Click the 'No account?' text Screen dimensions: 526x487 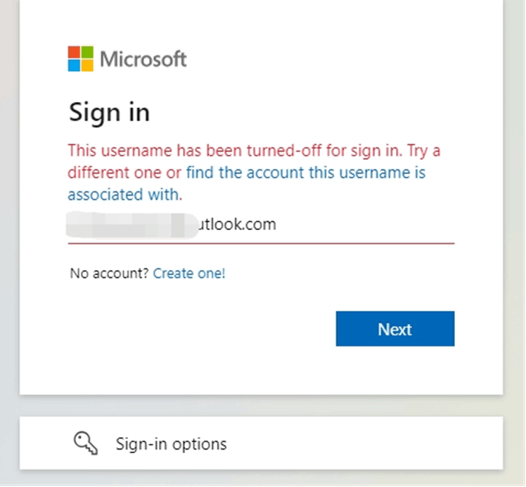coord(109,274)
